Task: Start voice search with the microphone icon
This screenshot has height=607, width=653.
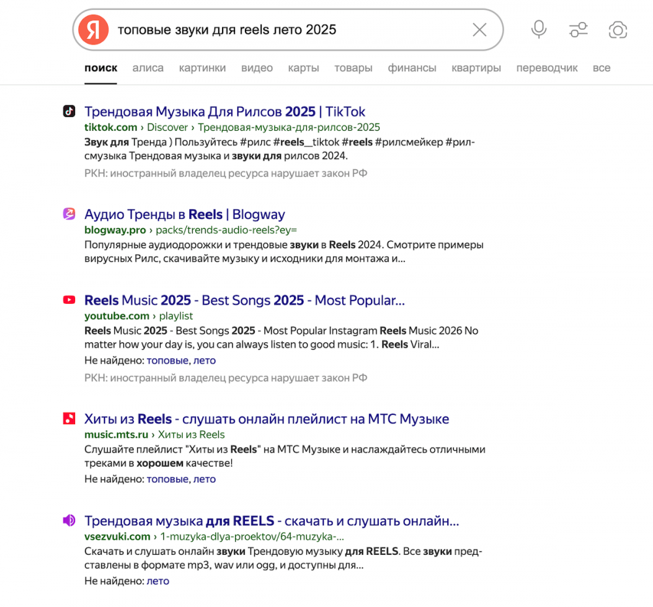Action: pos(539,29)
